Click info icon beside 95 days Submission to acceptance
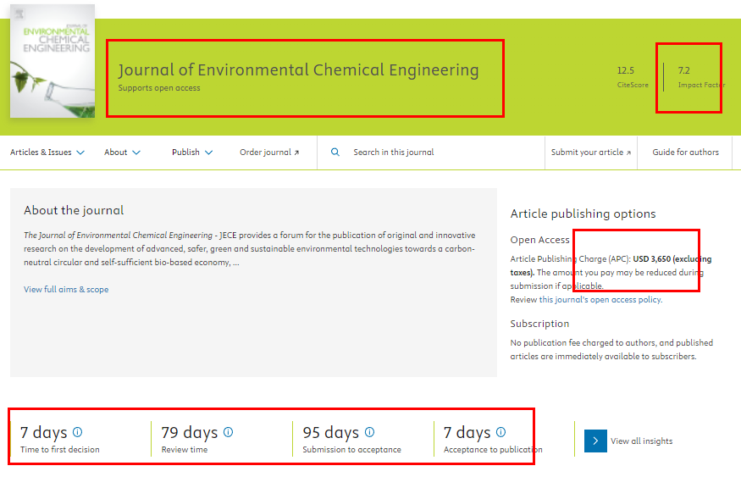The width and height of the screenshot is (741, 477). point(369,431)
